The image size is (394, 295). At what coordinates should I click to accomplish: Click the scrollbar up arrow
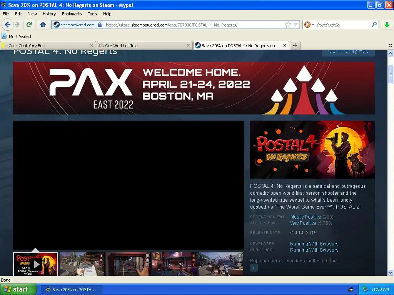click(x=391, y=53)
